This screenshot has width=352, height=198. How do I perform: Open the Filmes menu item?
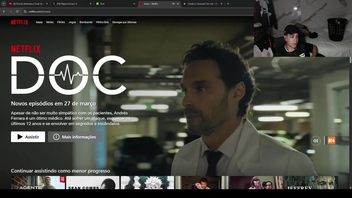(x=61, y=22)
